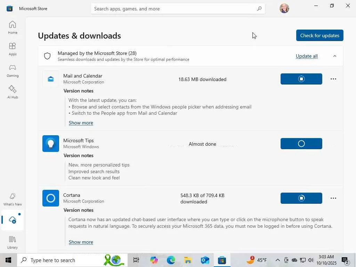Open more options for Mail and Calendar
Viewport: 356px width, 267px height.
click(333, 79)
